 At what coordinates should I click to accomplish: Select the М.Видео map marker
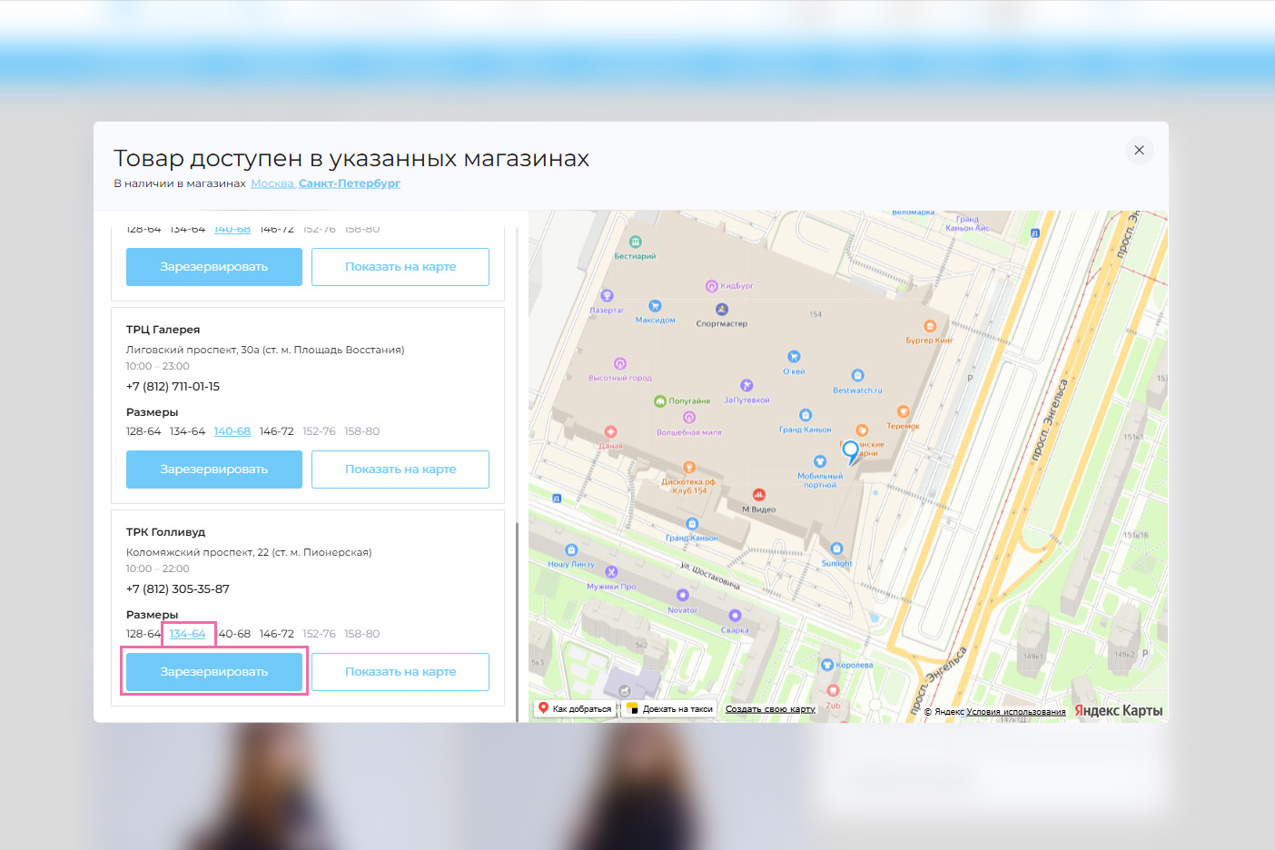(759, 495)
